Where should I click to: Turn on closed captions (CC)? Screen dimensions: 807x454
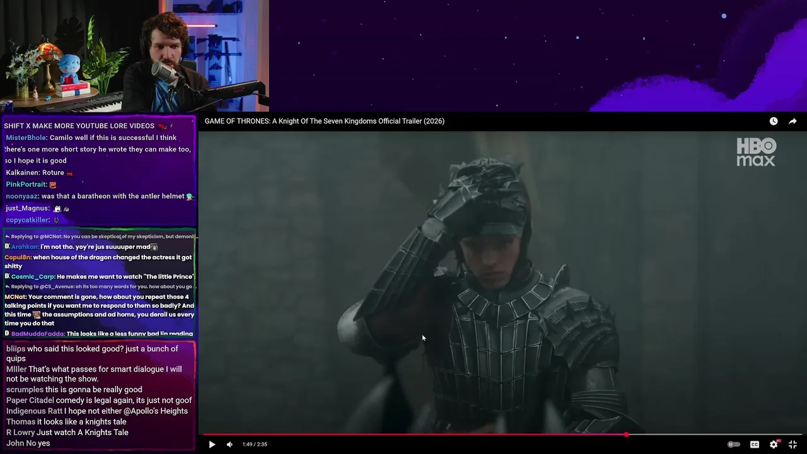click(755, 445)
